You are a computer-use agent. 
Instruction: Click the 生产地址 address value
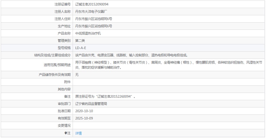click(94, 26)
